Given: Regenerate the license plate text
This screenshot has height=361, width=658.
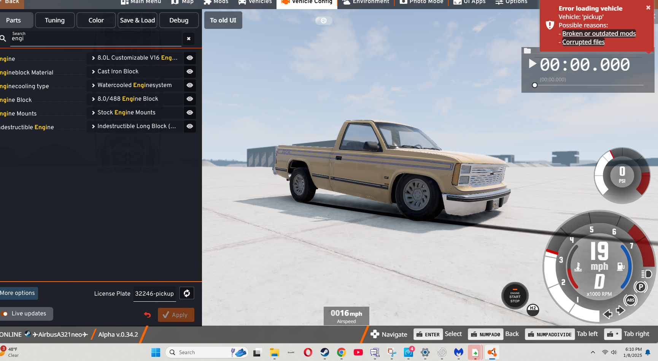Looking at the screenshot, I should click(187, 293).
